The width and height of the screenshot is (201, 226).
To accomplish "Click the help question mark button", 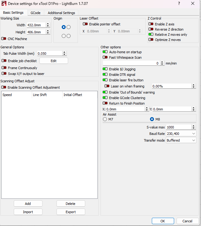I will point(179,3).
